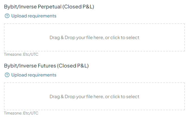The height and width of the screenshot is (117, 188).
Task: Open Upload requirements for Bybit/Inverse Perpetual
Action: click(x=34, y=16)
